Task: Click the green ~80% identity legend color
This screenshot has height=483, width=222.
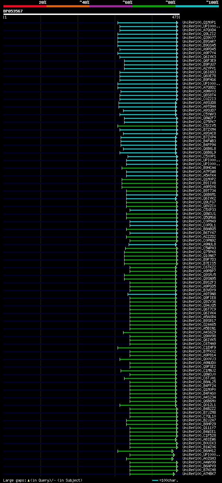Action: point(154,6)
